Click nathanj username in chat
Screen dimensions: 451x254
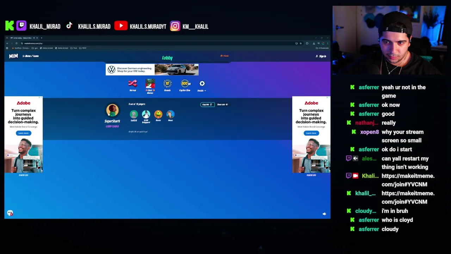click(x=366, y=123)
